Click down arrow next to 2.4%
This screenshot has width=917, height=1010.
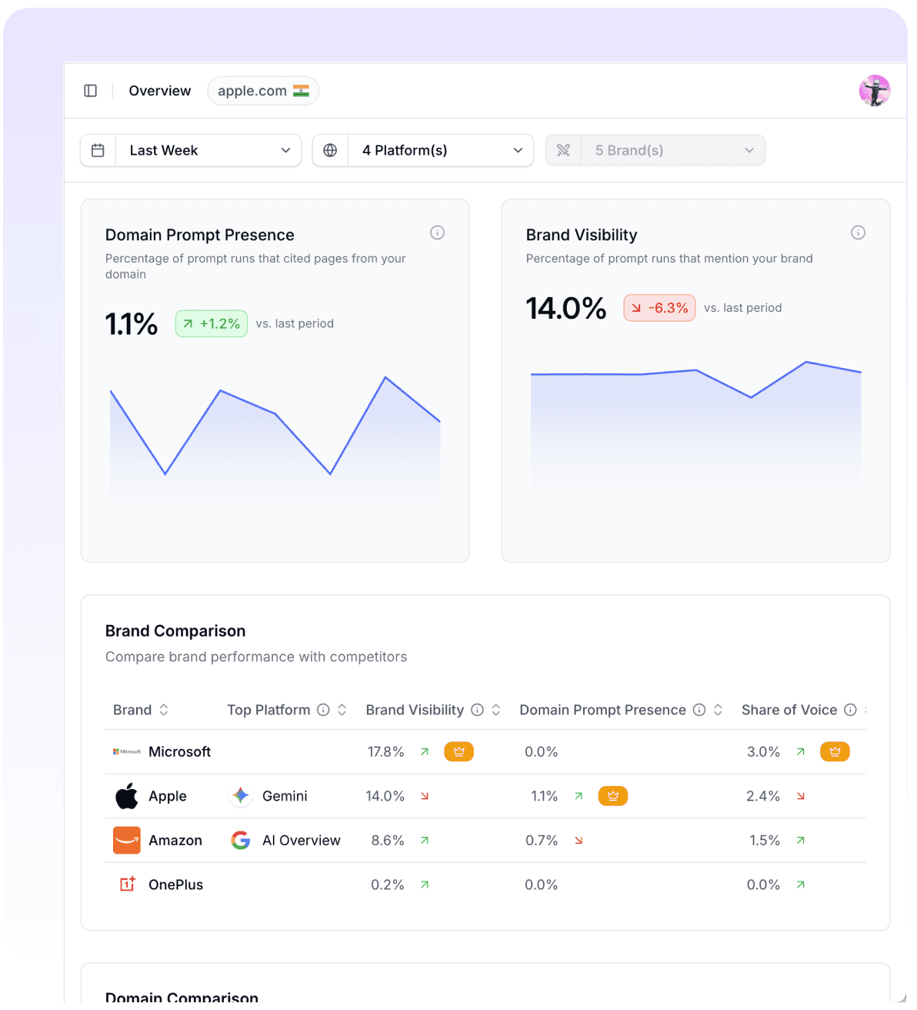pos(801,796)
